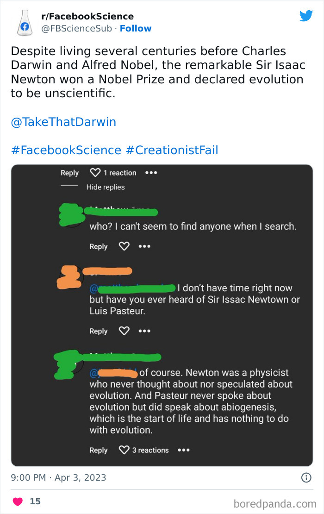This screenshot has width=324, height=514.
Task: Click the Twitter bird icon
Action: (x=306, y=15)
